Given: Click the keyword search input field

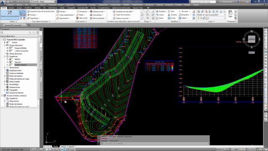Looking at the screenshot, I should coord(203,2).
